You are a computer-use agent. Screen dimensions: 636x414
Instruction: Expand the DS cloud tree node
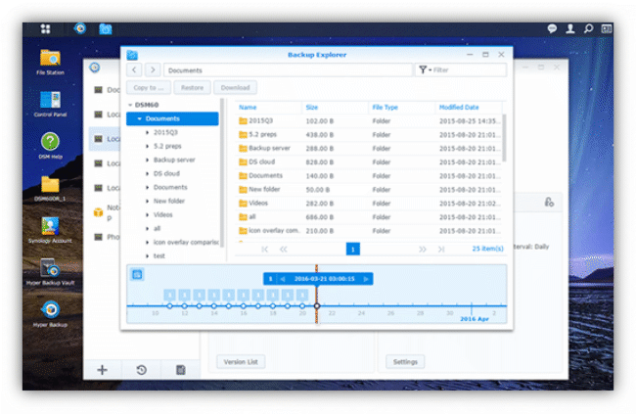tap(147, 173)
